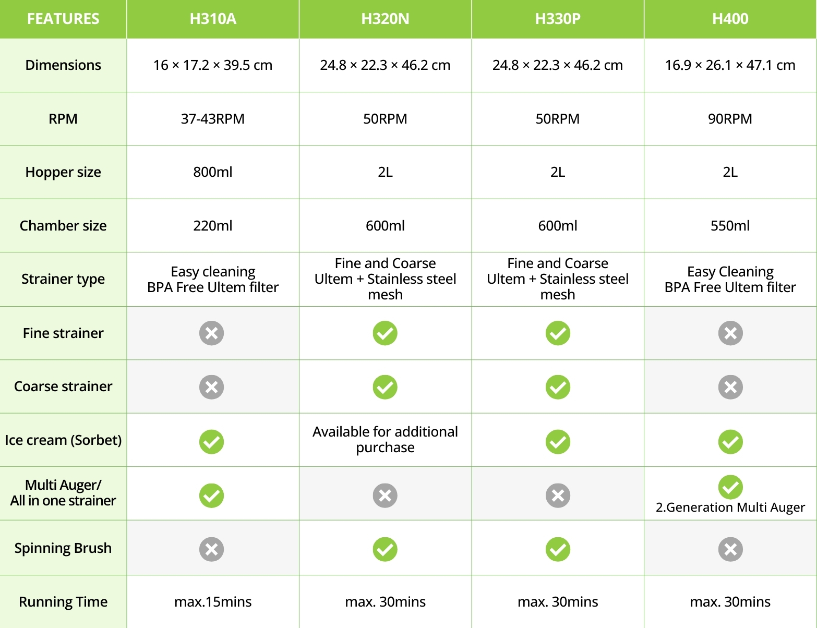Click the H330P Ice cream checkmark icon

click(x=558, y=442)
